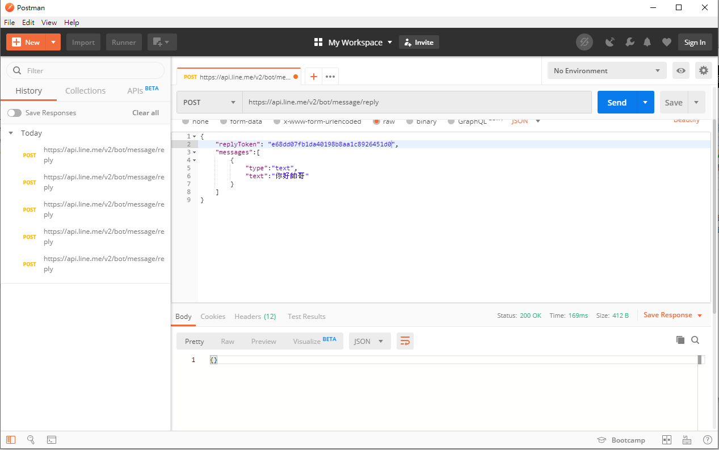
Task: Fold the root object at line 1
Action: (195, 137)
